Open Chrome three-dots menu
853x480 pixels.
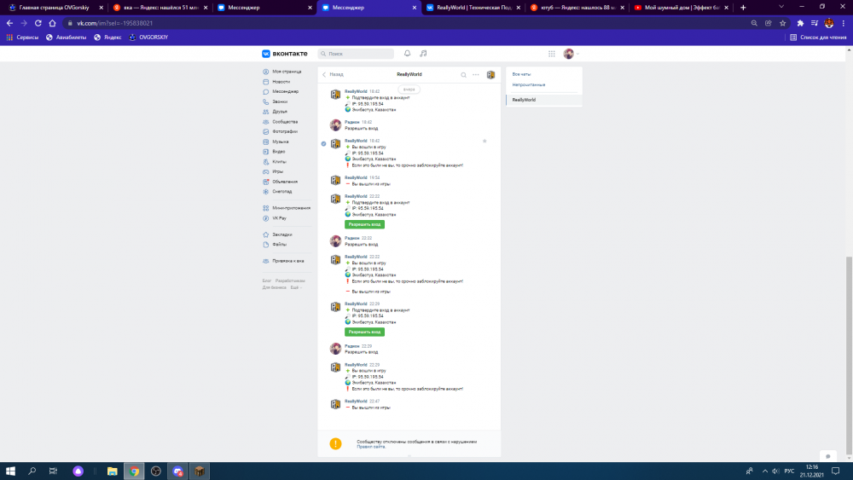(x=844, y=23)
